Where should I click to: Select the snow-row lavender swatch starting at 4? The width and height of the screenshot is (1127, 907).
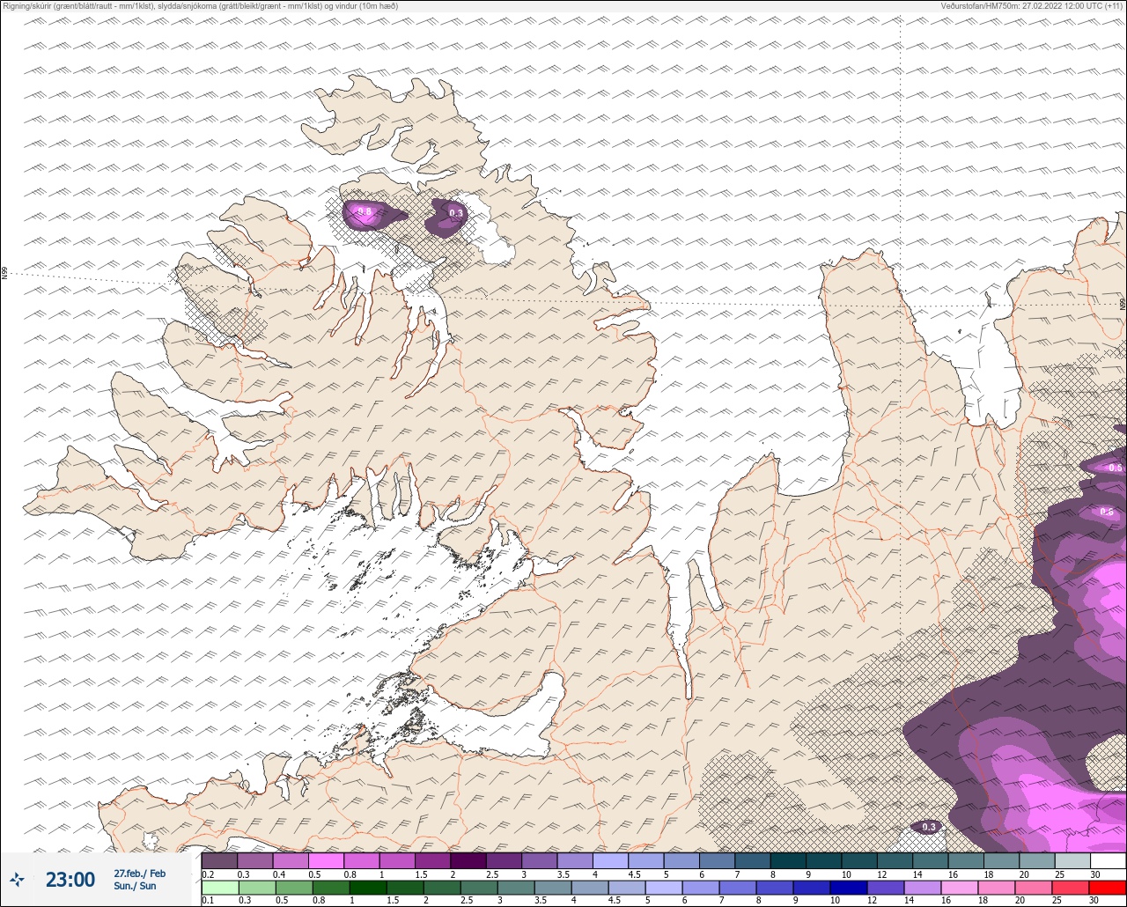click(611, 860)
